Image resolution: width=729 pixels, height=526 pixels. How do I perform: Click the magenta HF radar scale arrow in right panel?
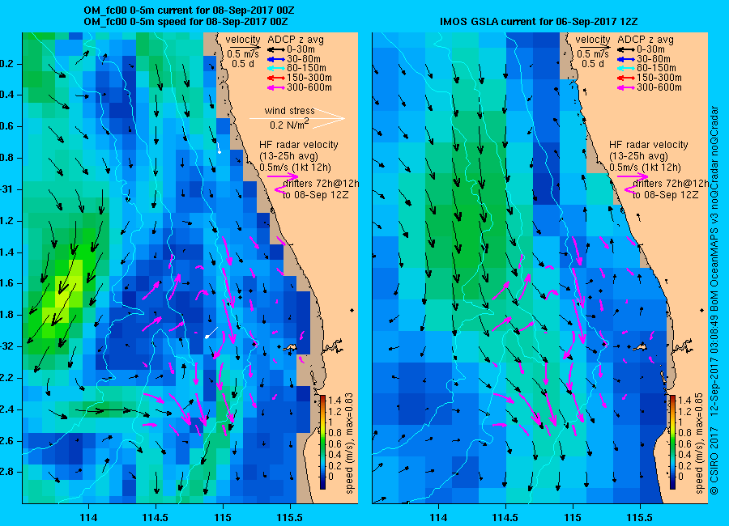click(633, 176)
